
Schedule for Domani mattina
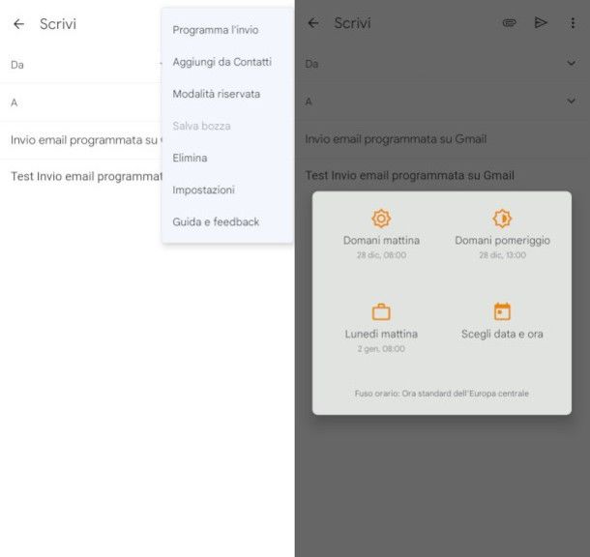[x=381, y=234]
